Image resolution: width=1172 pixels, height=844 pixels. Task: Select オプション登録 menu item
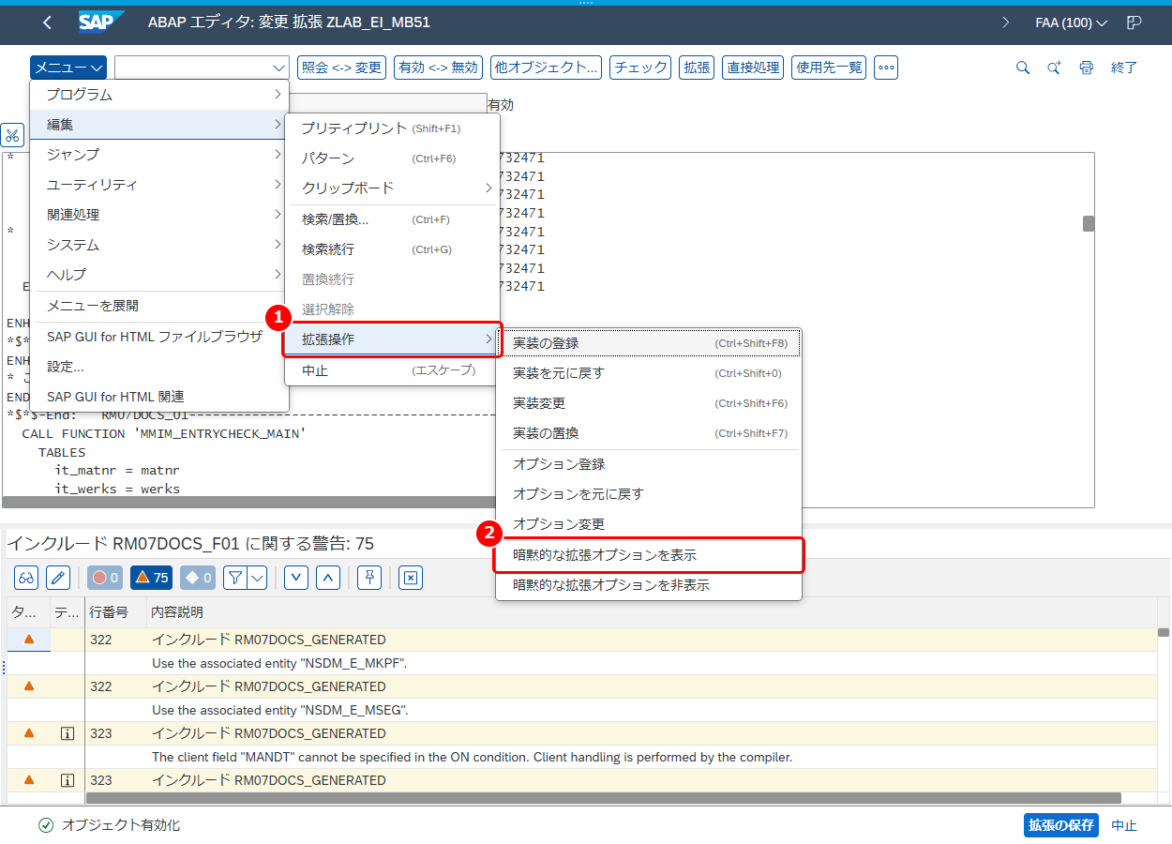coord(649,464)
